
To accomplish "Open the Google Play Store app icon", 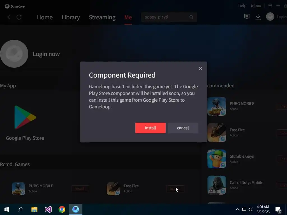I will (x=25, y=117).
